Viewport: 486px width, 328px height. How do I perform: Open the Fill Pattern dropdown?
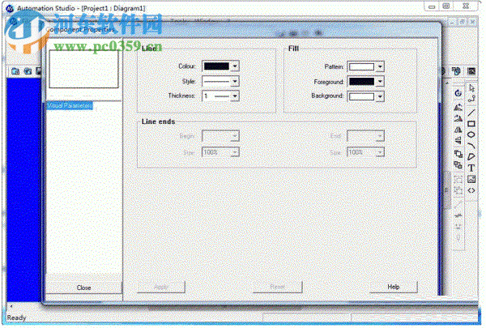[x=380, y=66]
